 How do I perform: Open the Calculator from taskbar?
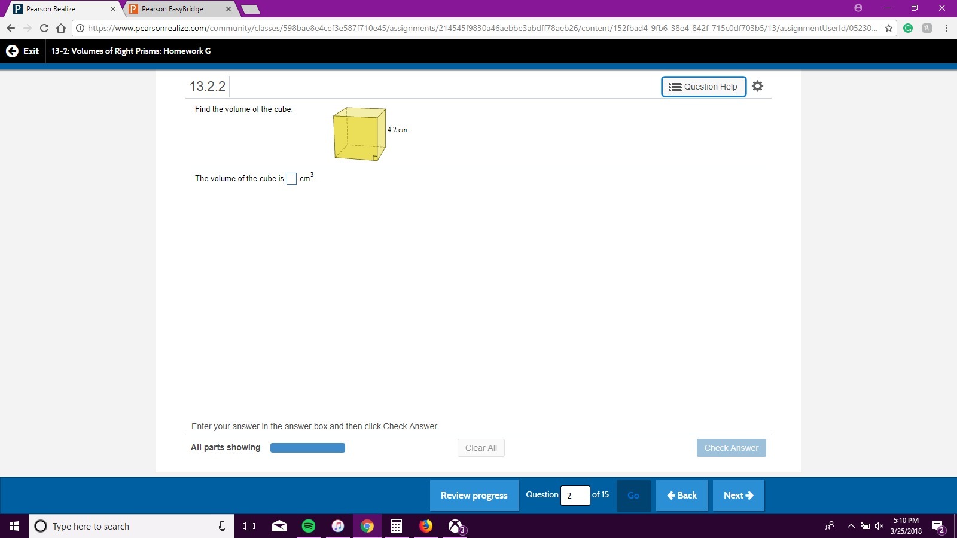coord(396,526)
